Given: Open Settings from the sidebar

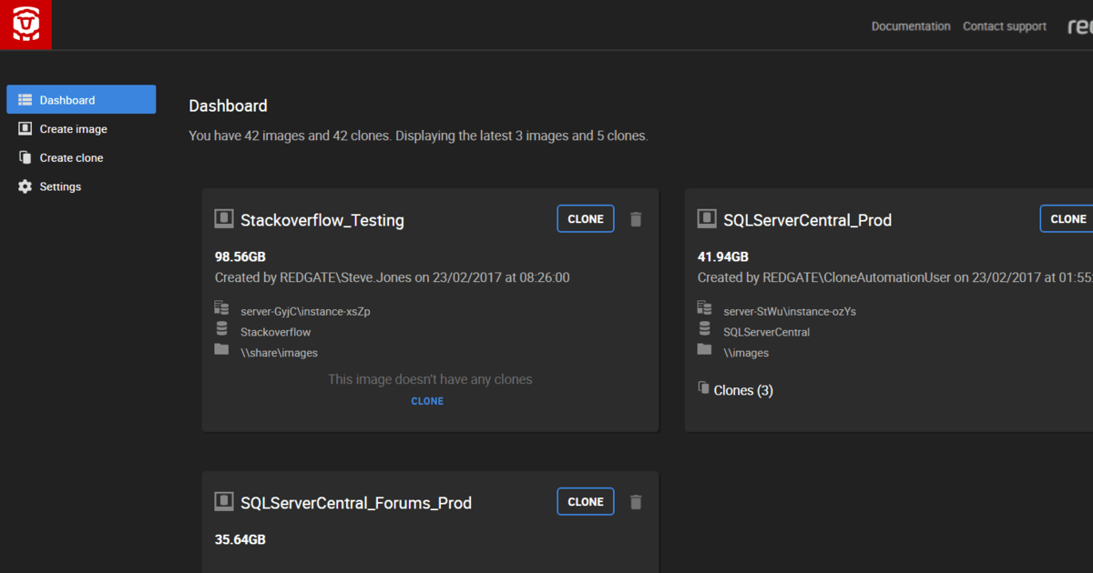Looking at the screenshot, I should tap(60, 186).
